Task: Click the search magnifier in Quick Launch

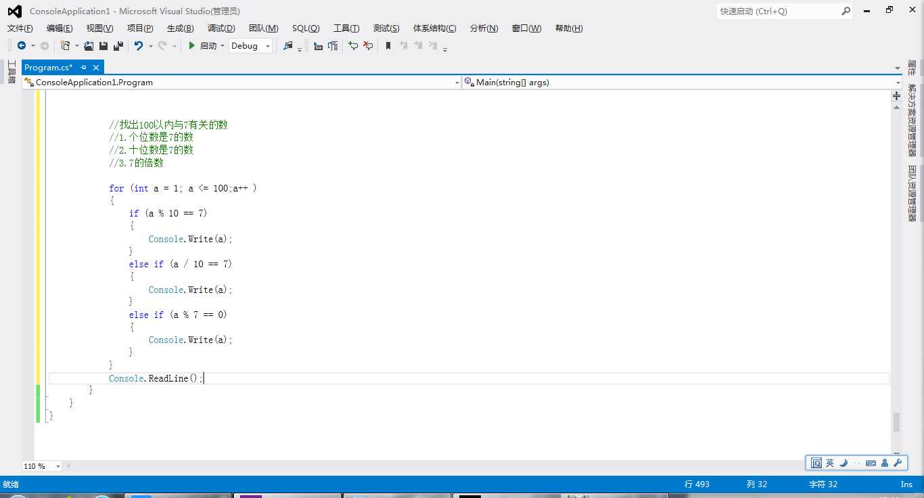Action: point(846,11)
